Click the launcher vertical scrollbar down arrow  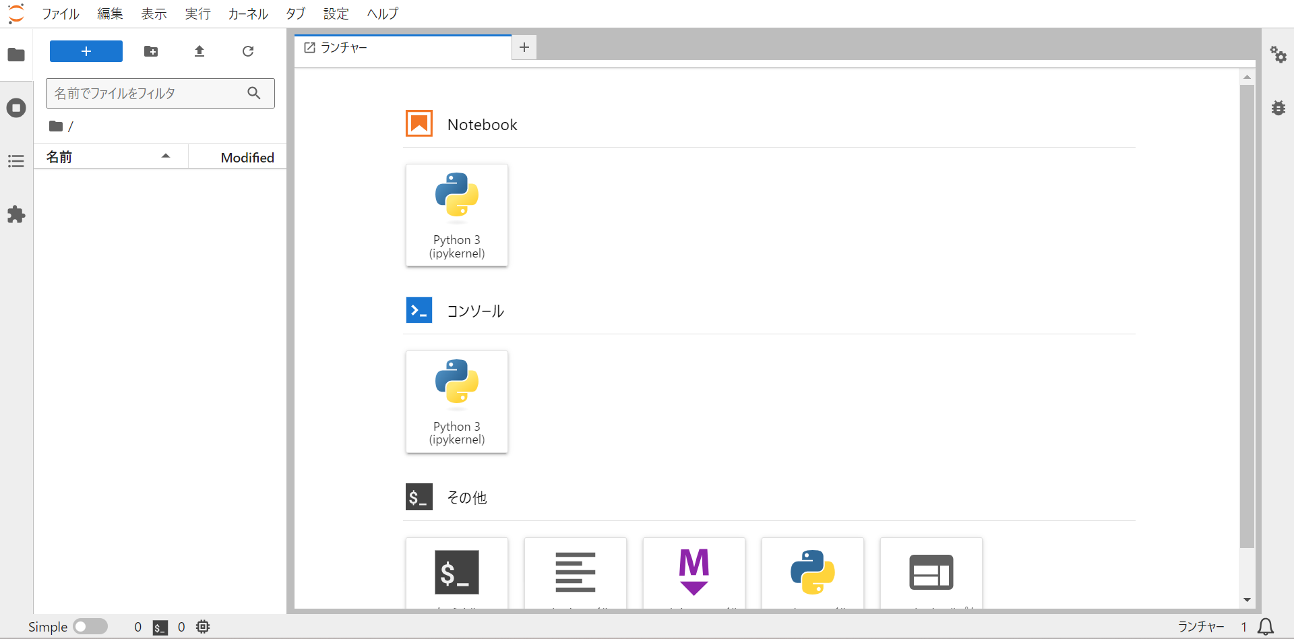pyautogui.click(x=1247, y=599)
